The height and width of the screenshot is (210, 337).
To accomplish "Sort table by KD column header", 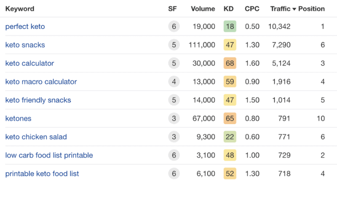I will 228,9.
